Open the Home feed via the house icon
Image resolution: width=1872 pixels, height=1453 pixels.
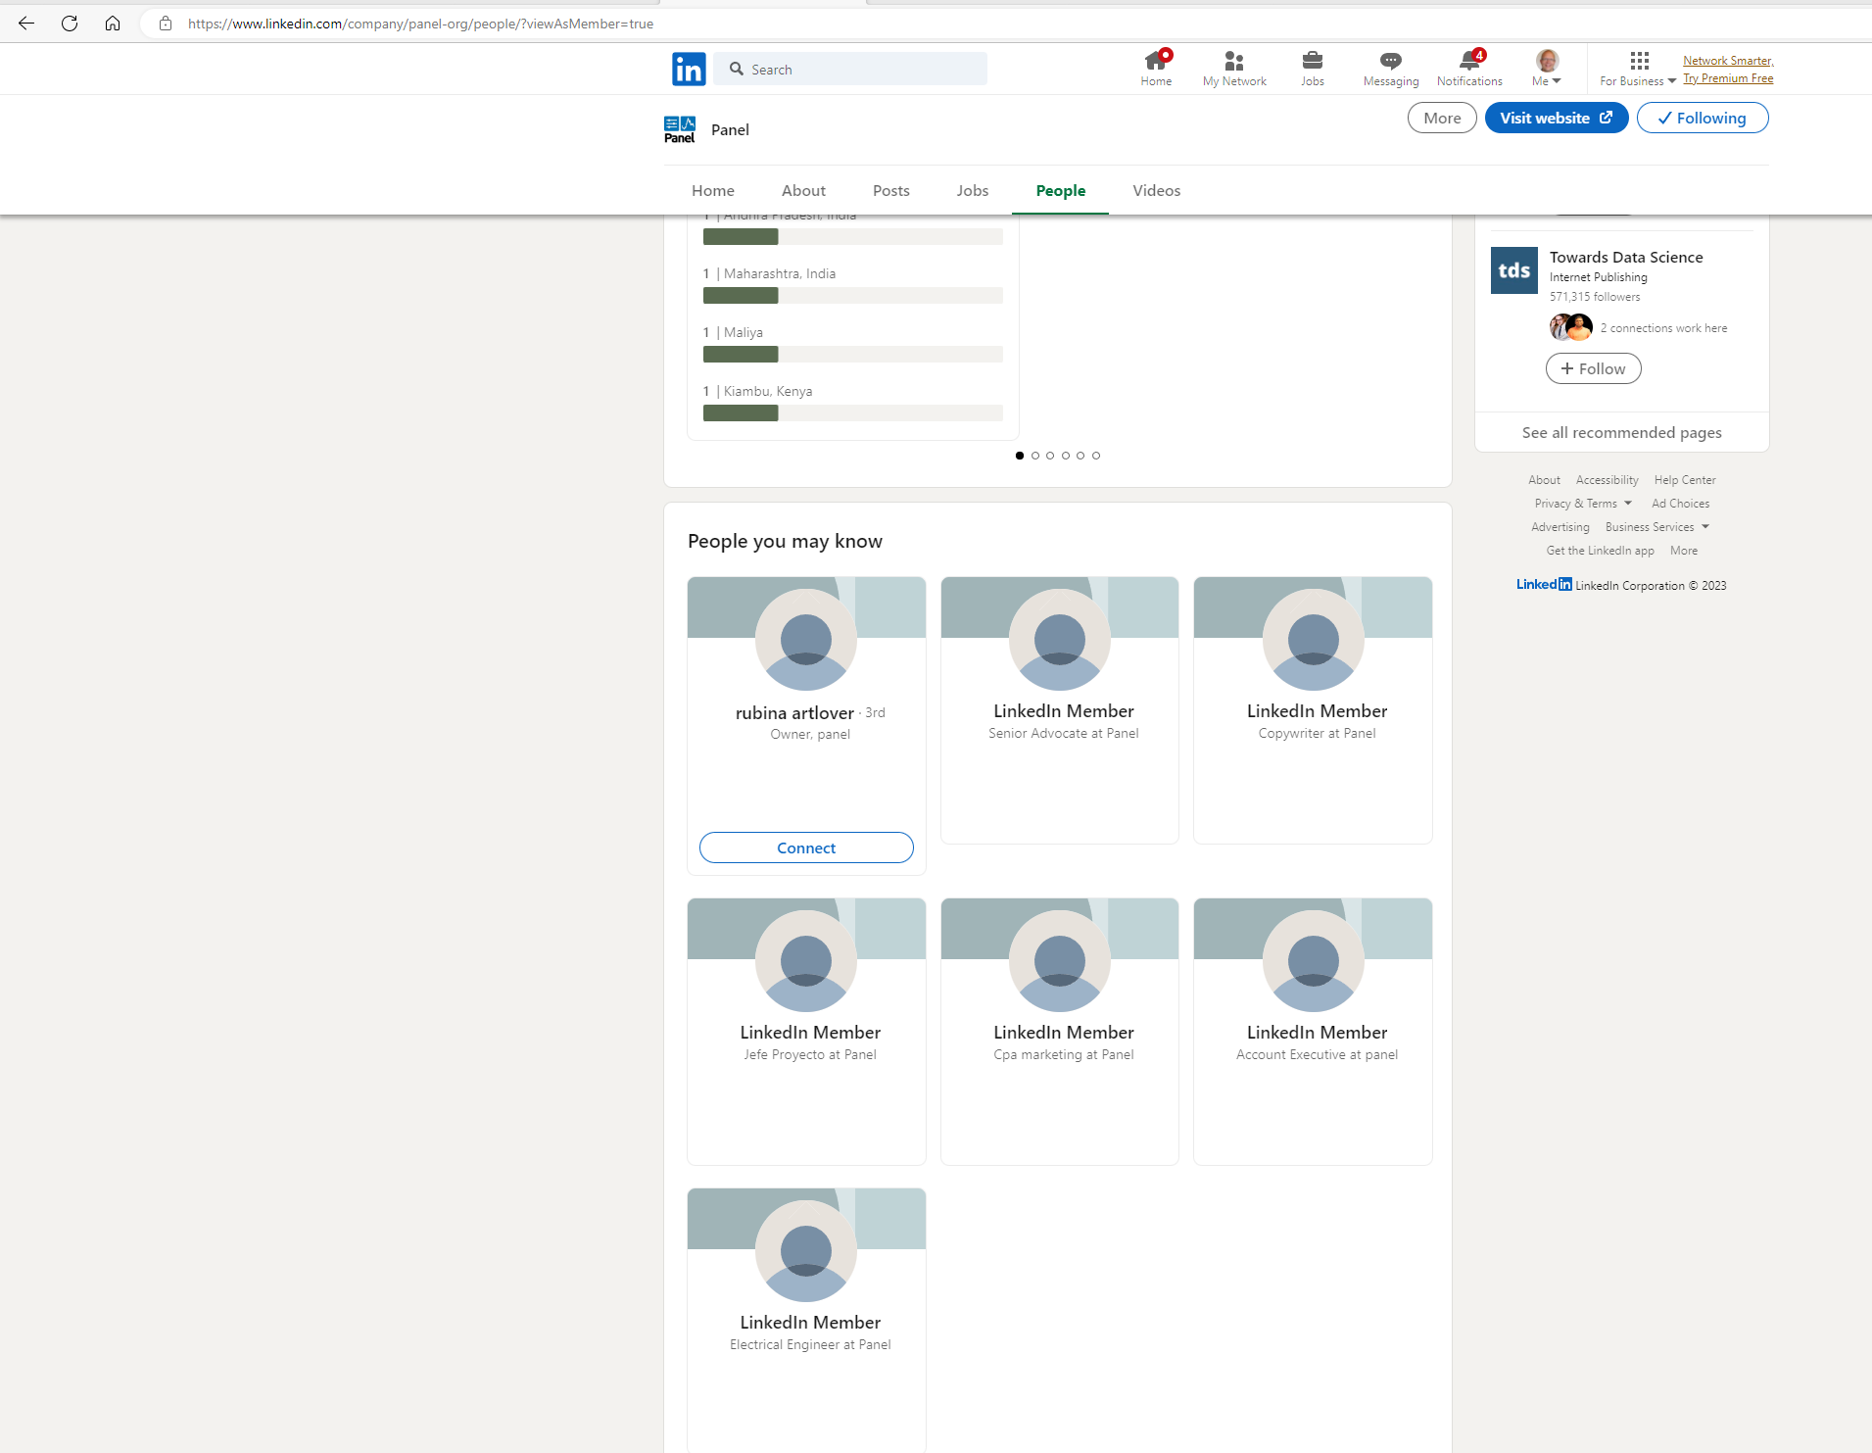pos(1156,61)
